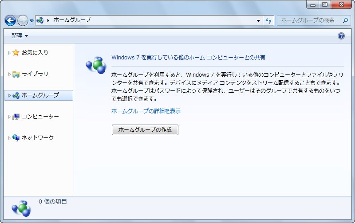The image size is (355, 223).
Task: Click the Homegroup icon in address bar
Action: tap(40, 20)
